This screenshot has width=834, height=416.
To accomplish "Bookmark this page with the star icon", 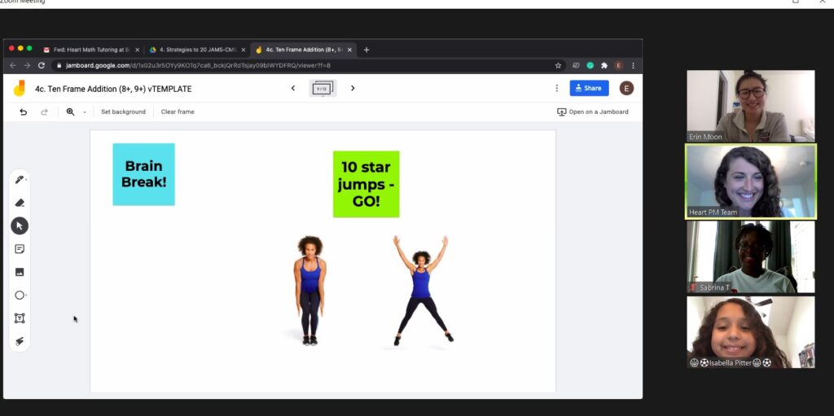I will click(558, 65).
